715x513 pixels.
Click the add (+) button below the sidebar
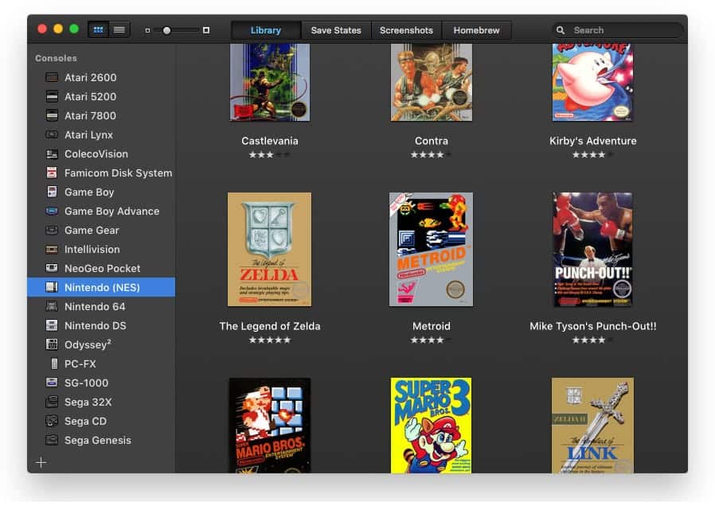pyautogui.click(x=41, y=462)
